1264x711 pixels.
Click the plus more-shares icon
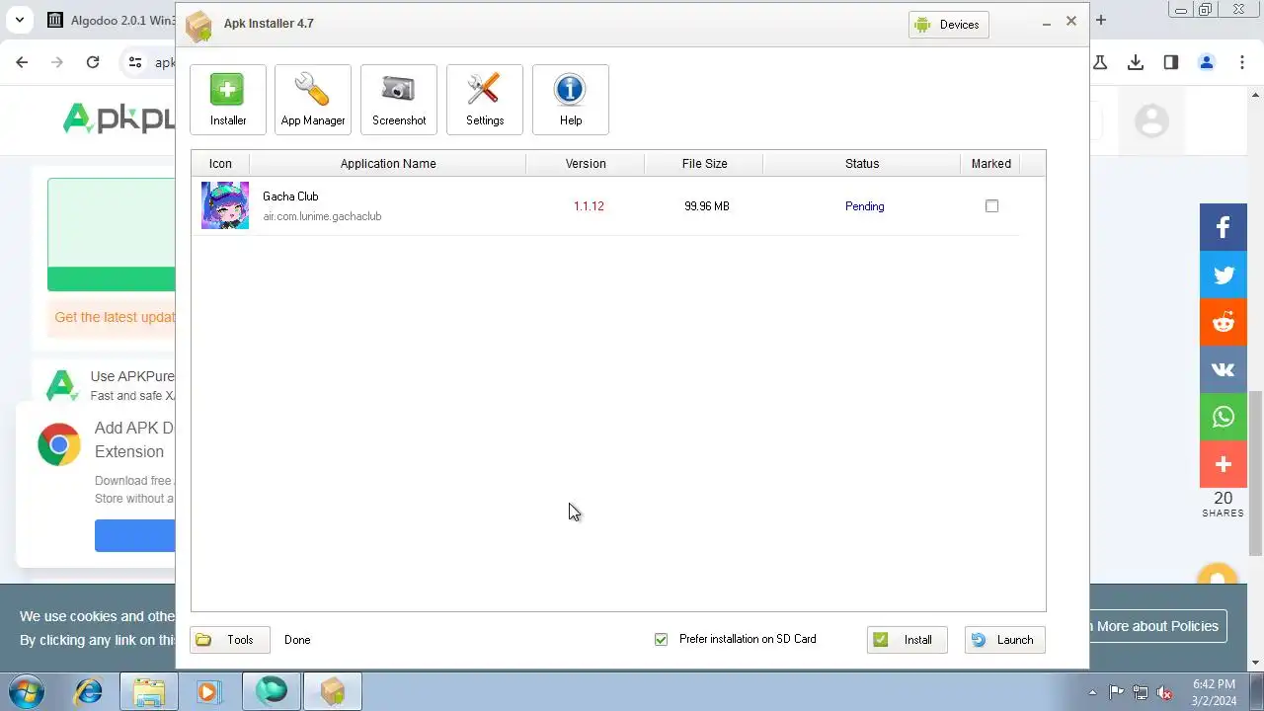(x=1224, y=464)
